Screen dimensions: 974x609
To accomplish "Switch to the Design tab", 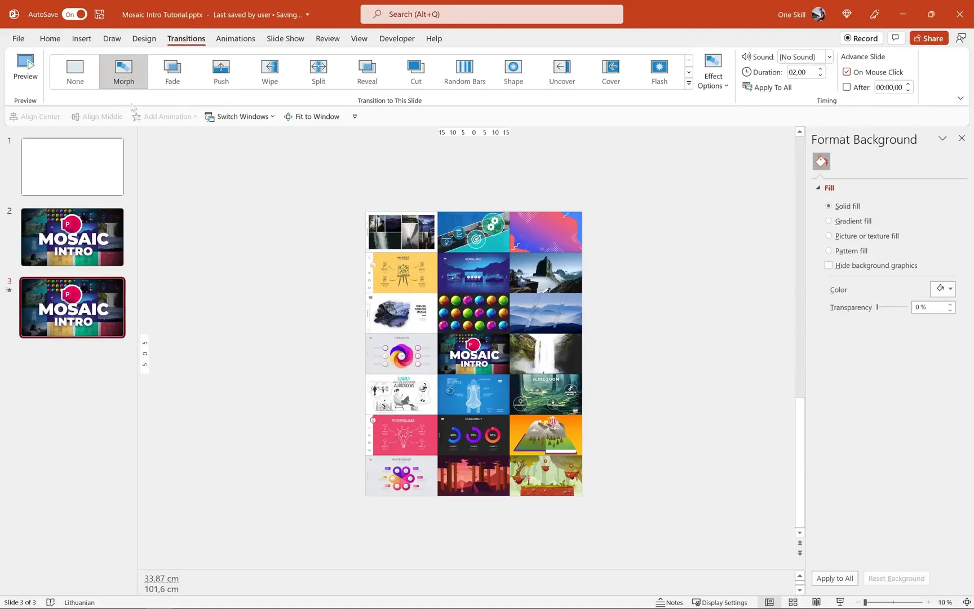I will click(144, 38).
